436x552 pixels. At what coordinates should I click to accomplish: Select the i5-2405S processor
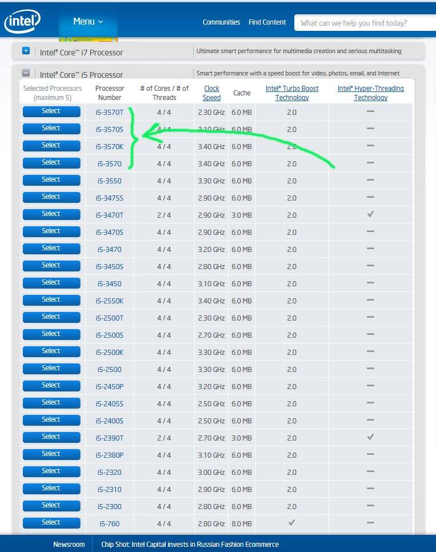51,403
